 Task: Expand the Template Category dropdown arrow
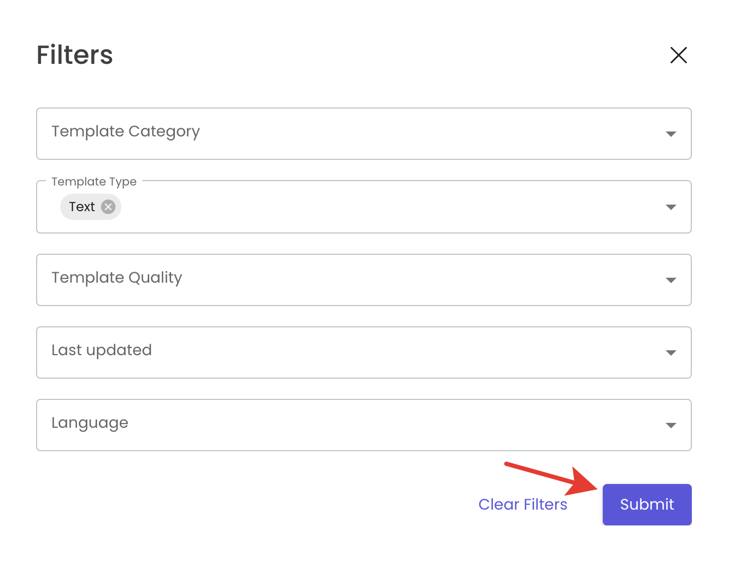click(671, 134)
